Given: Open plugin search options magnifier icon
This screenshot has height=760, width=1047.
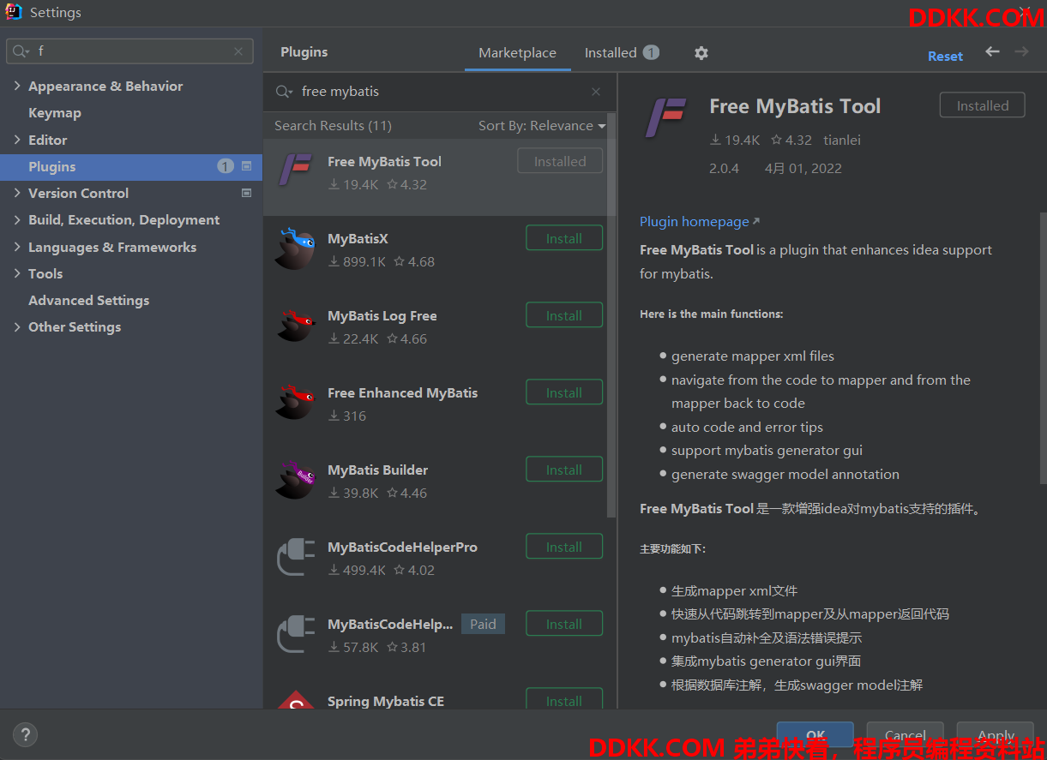Looking at the screenshot, I should click(x=284, y=92).
